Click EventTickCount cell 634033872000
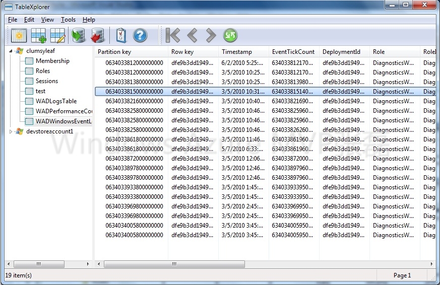 [x=292, y=159]
